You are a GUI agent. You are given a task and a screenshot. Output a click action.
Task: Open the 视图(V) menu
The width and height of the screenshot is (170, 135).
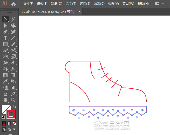click(x=113, y=4)
